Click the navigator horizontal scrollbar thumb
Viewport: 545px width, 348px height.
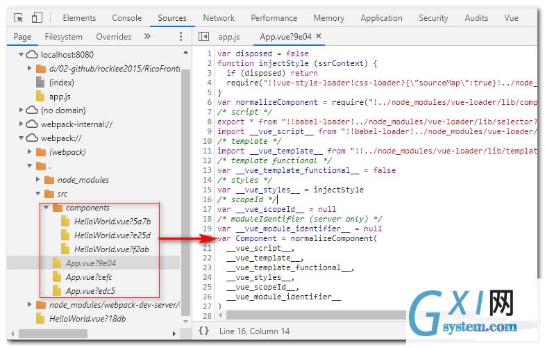click(x=53, y=333)
